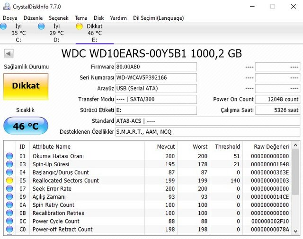Viewport: 303px width, 239px height.
Task: Click Power On Count field 12048 count
Action: [277, 99]
